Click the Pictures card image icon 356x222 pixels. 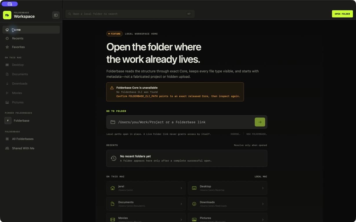click(x=194, y=220)
